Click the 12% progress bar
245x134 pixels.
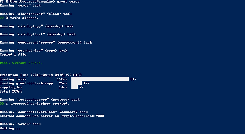pyautogui.click(x=77, y=83)
